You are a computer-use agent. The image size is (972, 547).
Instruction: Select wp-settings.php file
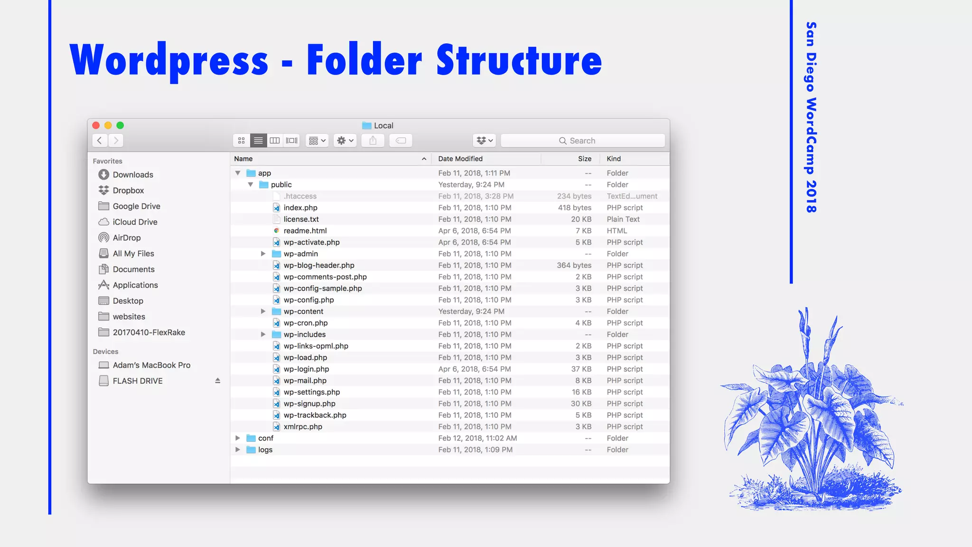click(x=450, y=392)
